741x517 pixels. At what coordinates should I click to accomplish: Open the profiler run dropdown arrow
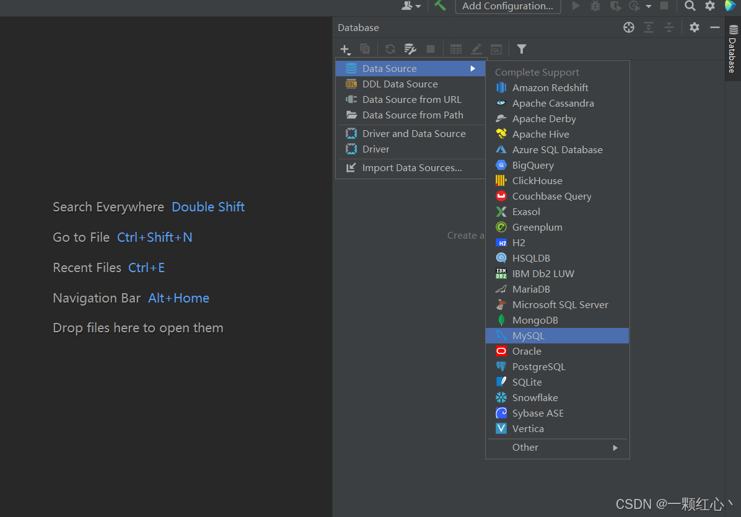click(x=648, y=6)
